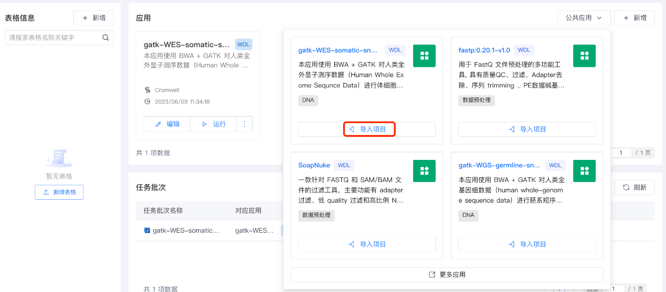This screenshot has width=666, height=292.
Task: Click the search magnifier icon in table search
Action: (x=106, y=38)
